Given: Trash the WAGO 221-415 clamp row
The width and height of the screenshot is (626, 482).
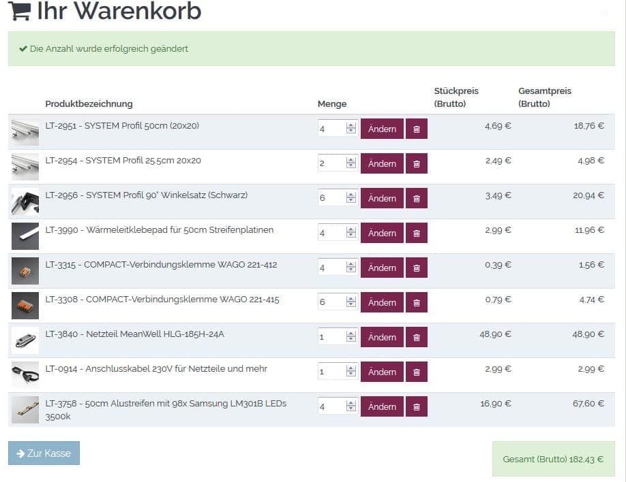Looking at the screenshot, I should 416,302.
